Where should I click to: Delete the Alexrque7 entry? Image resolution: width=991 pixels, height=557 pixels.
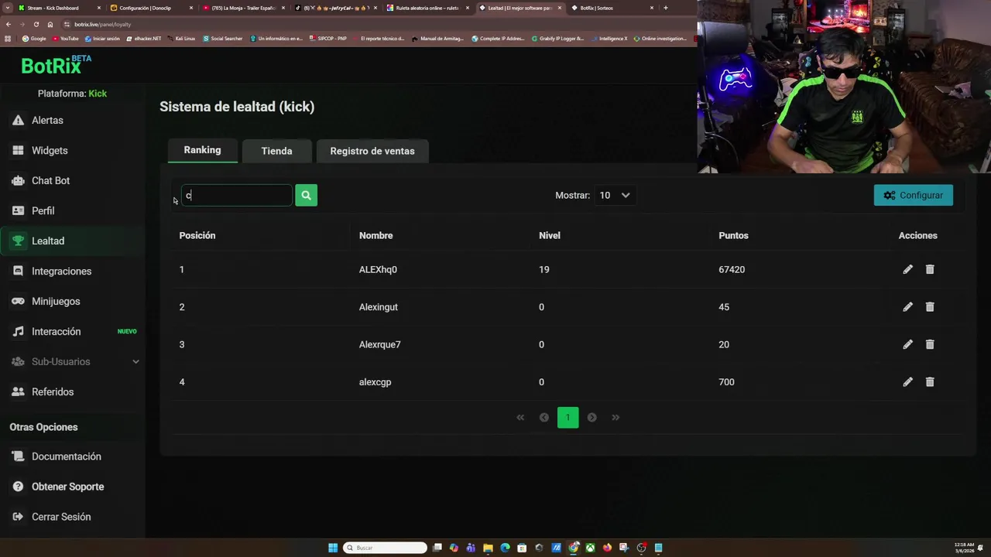pos(930,344)
